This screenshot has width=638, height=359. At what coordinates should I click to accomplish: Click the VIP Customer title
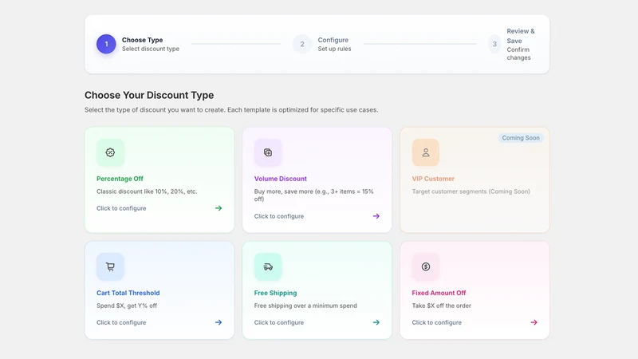pyautogui.click(x=433, y=179)
